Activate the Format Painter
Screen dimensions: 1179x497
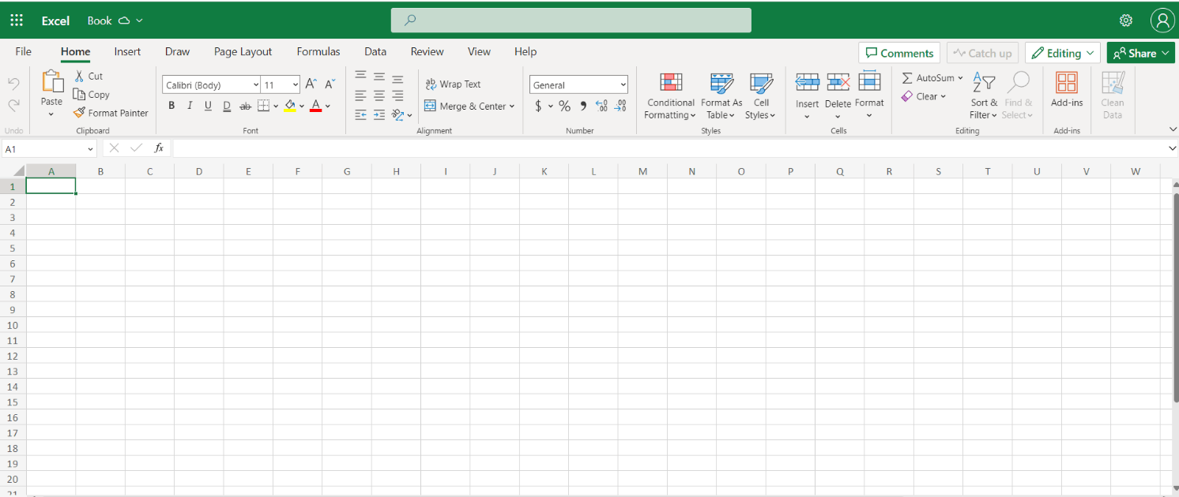coord(111,113)
